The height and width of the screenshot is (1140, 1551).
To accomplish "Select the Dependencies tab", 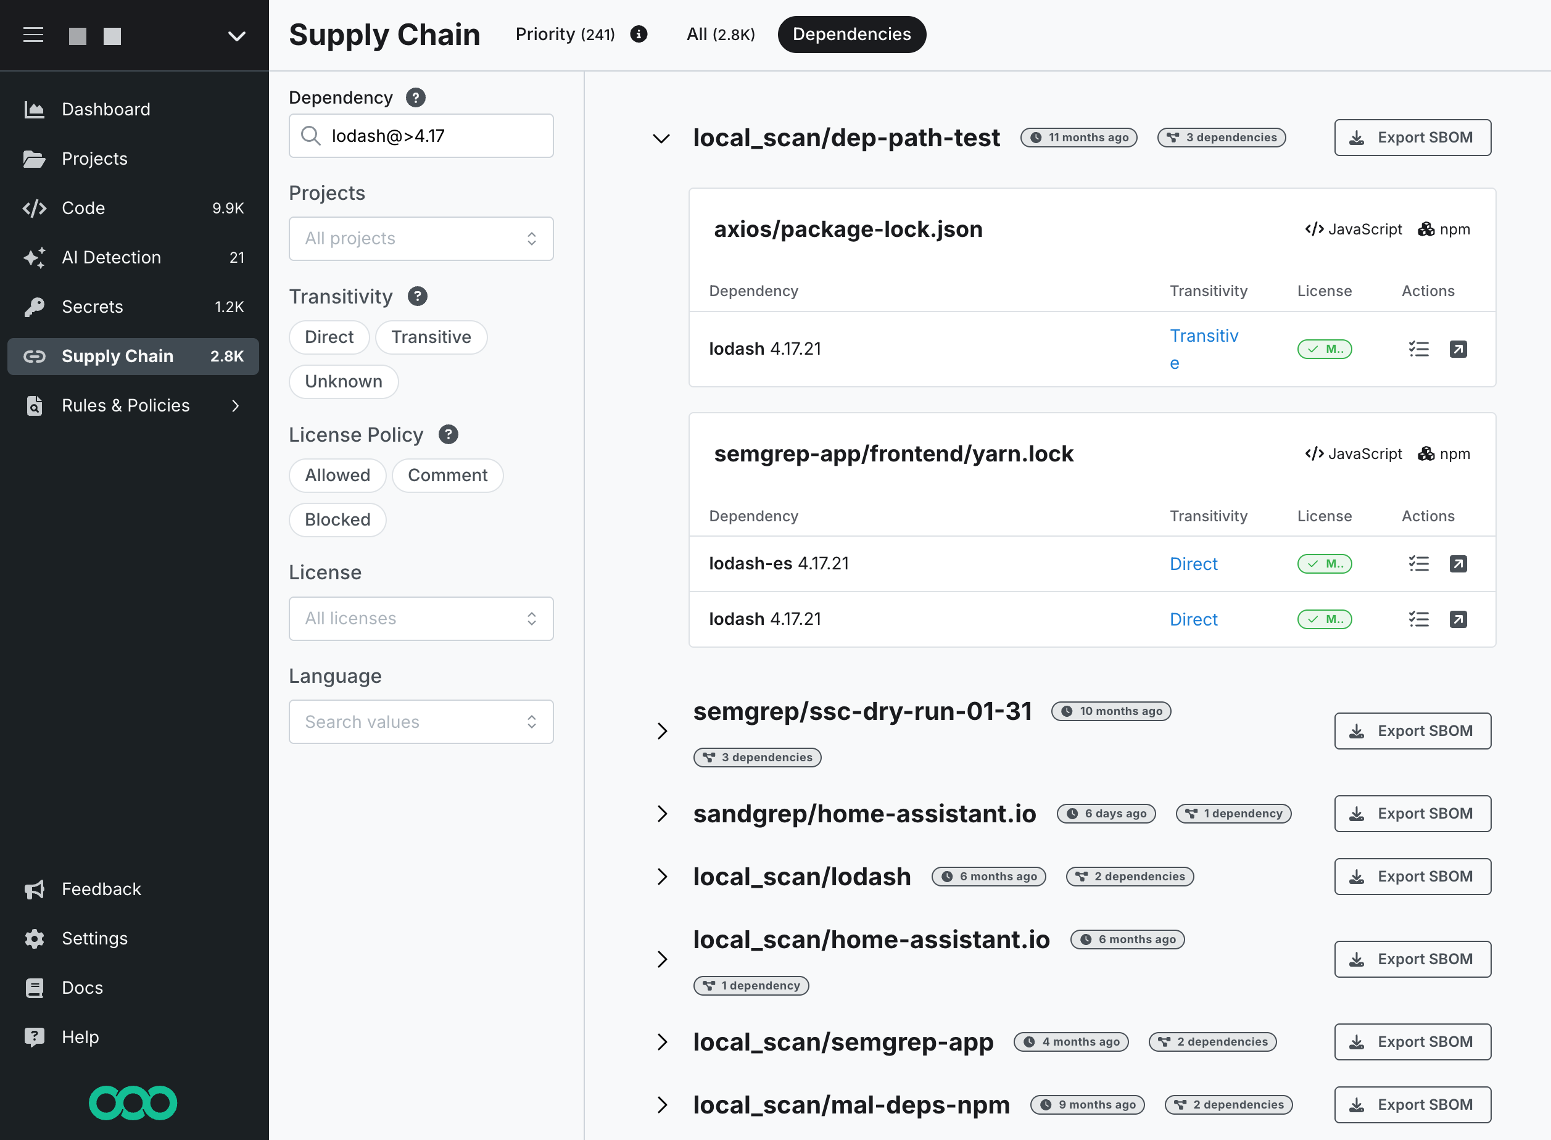I will [851, 34].
